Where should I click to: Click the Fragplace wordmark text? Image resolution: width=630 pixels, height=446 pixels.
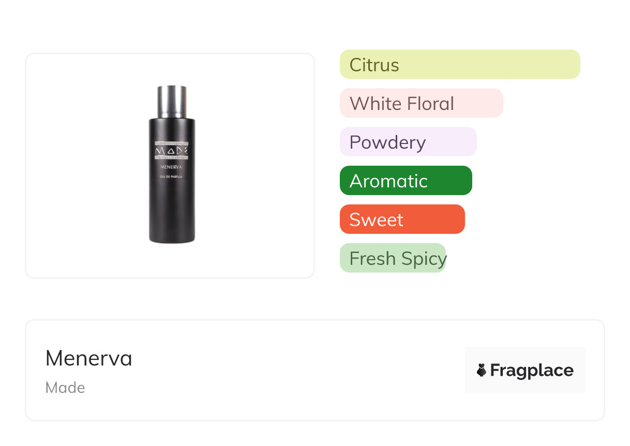coord(532,370)
